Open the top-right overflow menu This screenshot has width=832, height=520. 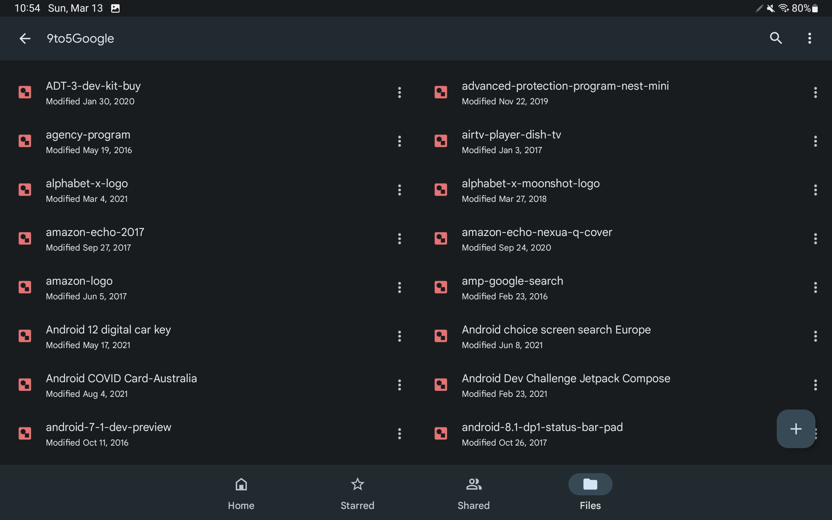point(809,38)
